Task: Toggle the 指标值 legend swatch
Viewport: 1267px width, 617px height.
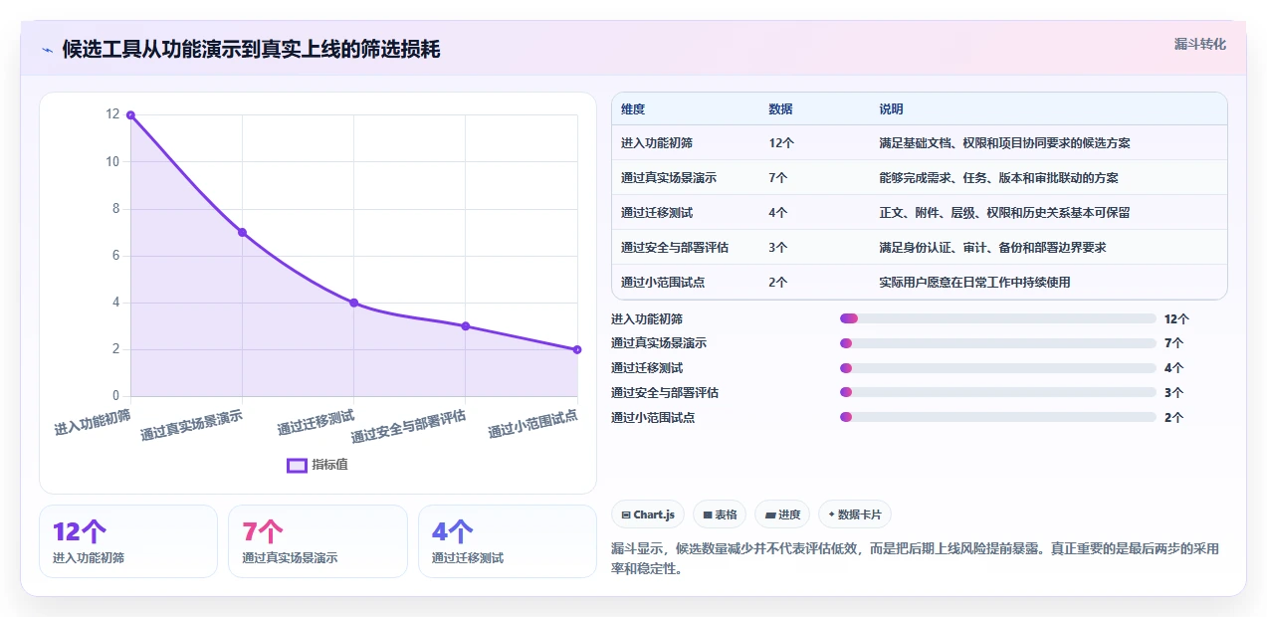Action: pos(297,465)
